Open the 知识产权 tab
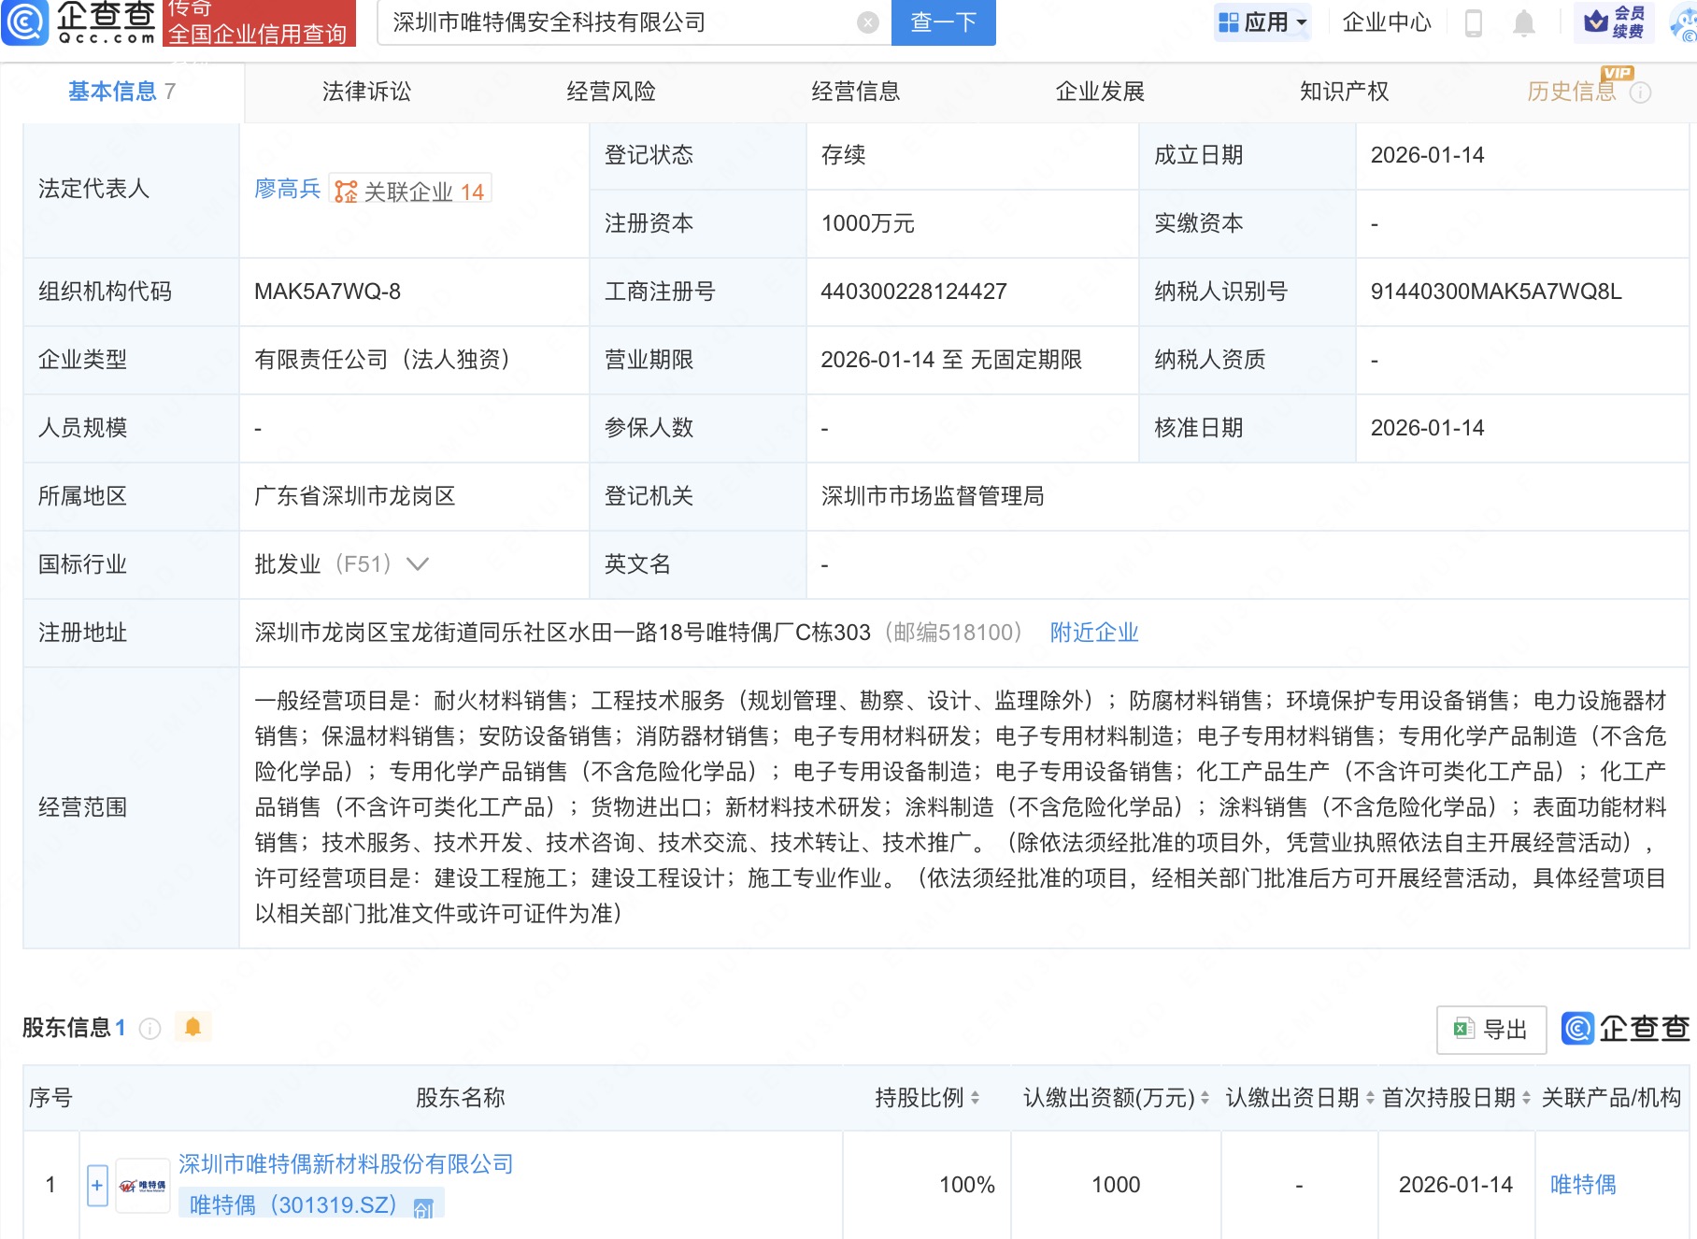This screenshot has height=1239, width=1697. [1343, 92]
